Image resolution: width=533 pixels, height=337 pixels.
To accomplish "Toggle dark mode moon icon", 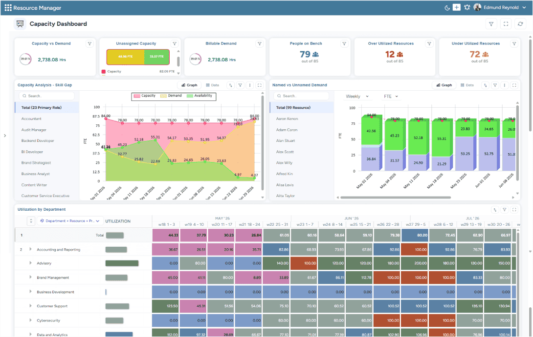I will (x=447, y=7).
